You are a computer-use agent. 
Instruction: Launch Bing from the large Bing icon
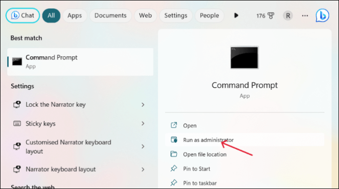click(323, 16)
